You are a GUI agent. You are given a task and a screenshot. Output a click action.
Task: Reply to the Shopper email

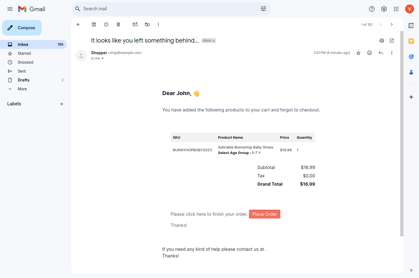coord(381,53)
